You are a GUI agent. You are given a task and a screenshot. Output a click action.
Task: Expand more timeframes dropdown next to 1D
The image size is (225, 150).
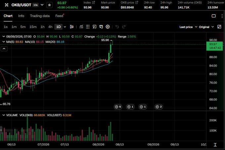click(x=65, y=27)
